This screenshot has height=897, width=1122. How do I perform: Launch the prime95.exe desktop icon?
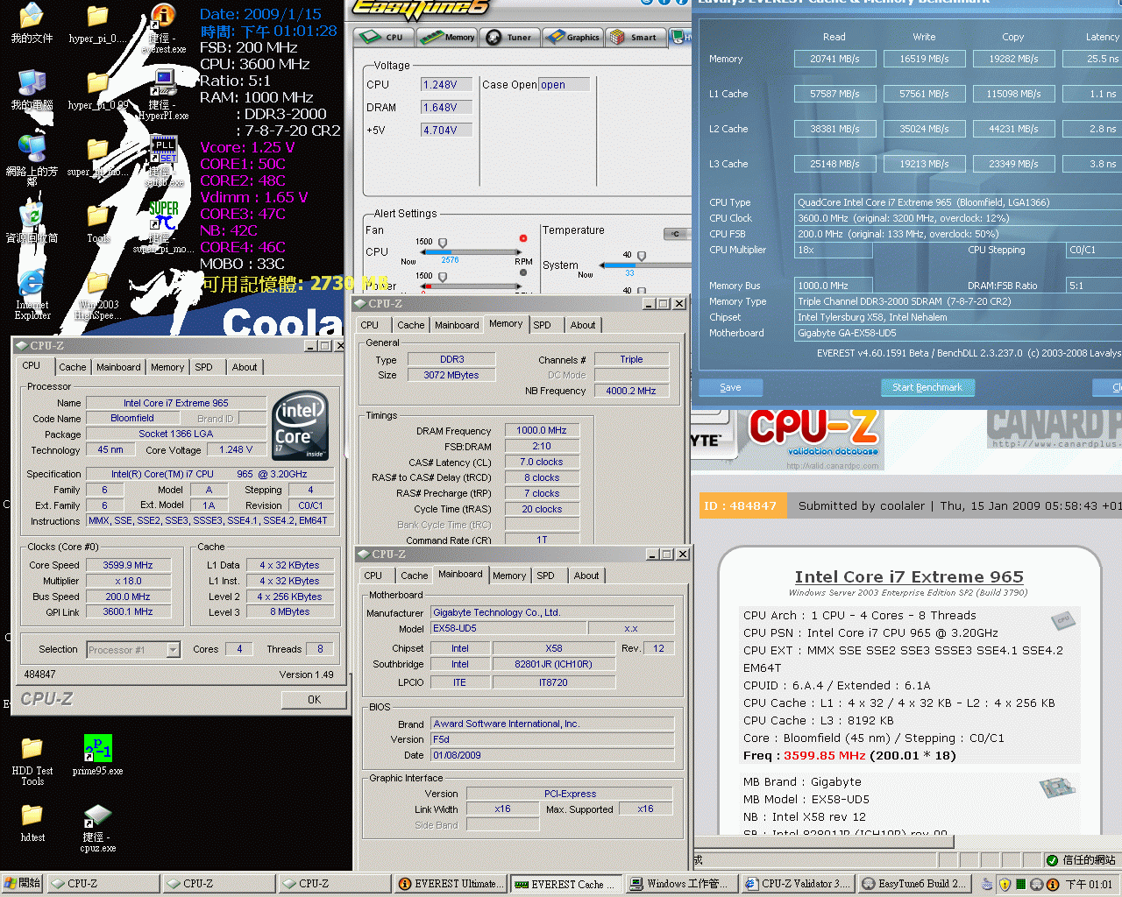point(98,755)
